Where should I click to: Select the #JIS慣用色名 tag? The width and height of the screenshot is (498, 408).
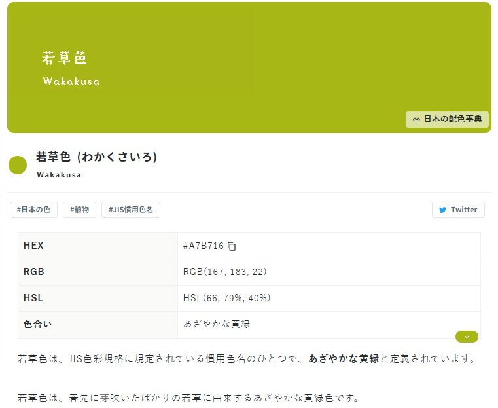coord(130,210)
